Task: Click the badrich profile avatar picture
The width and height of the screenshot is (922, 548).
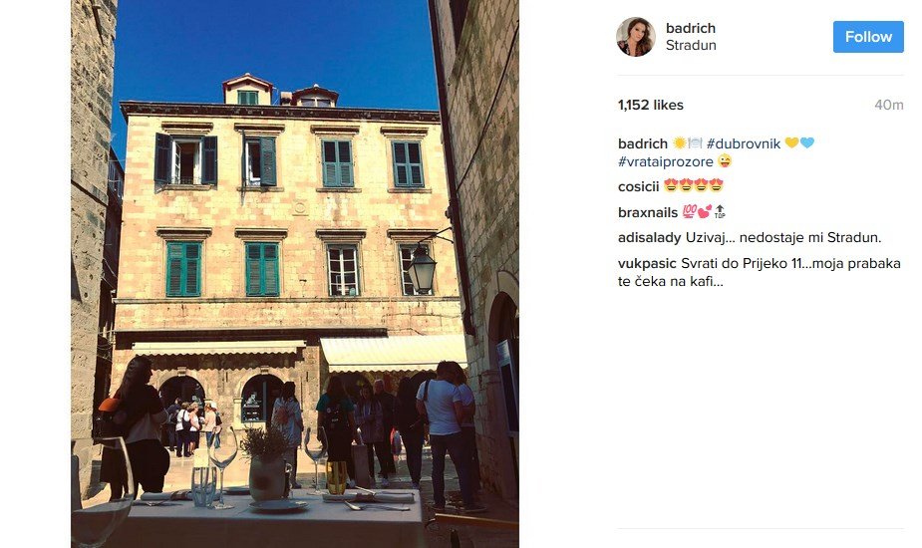Action: point(635,37)
